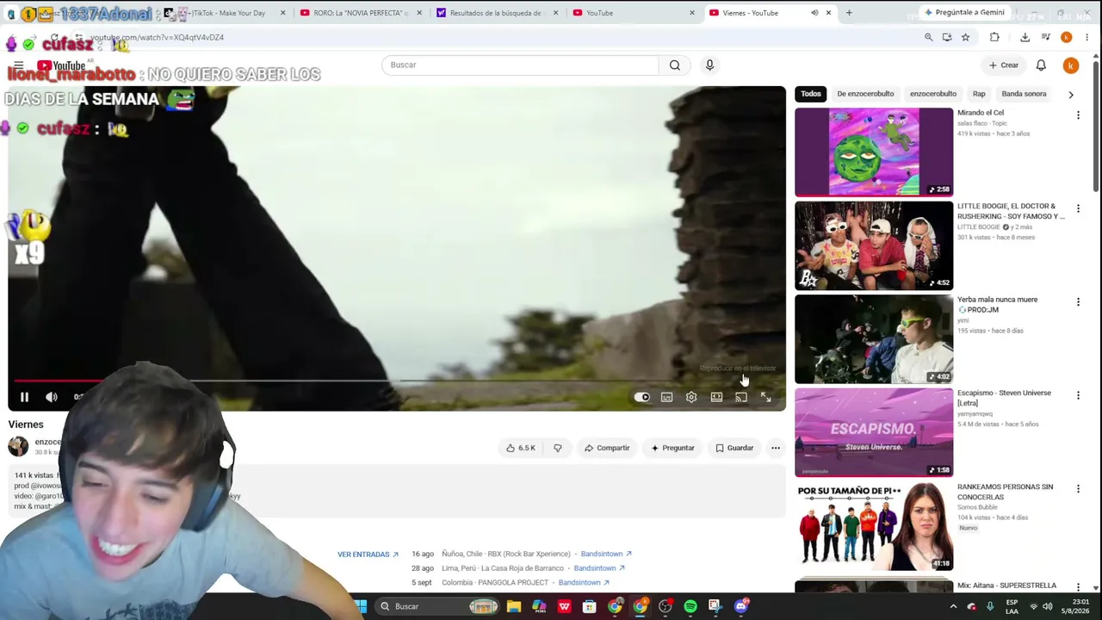Select the Todos filter chip
Screen dimensions: 1102x620
[811, 94]
